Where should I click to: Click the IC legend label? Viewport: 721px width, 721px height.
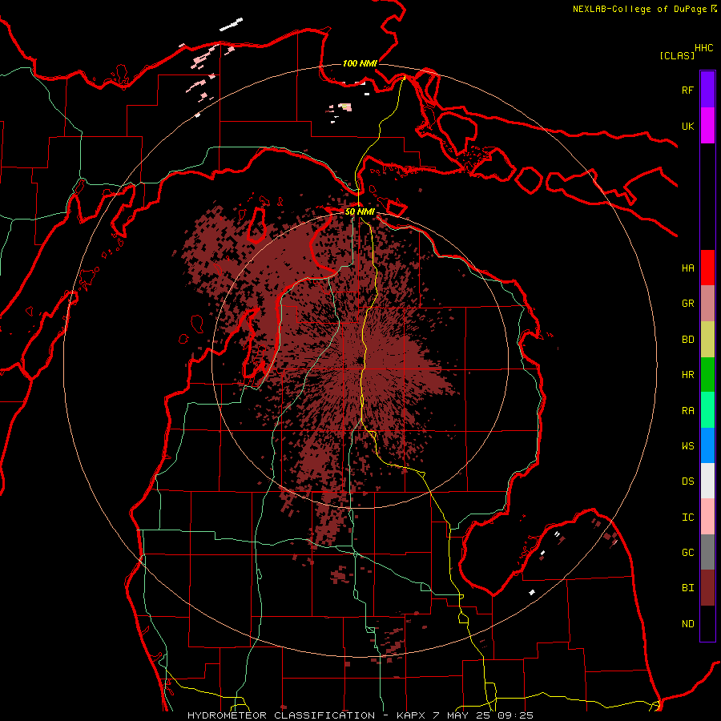click(x=687, y=518)
